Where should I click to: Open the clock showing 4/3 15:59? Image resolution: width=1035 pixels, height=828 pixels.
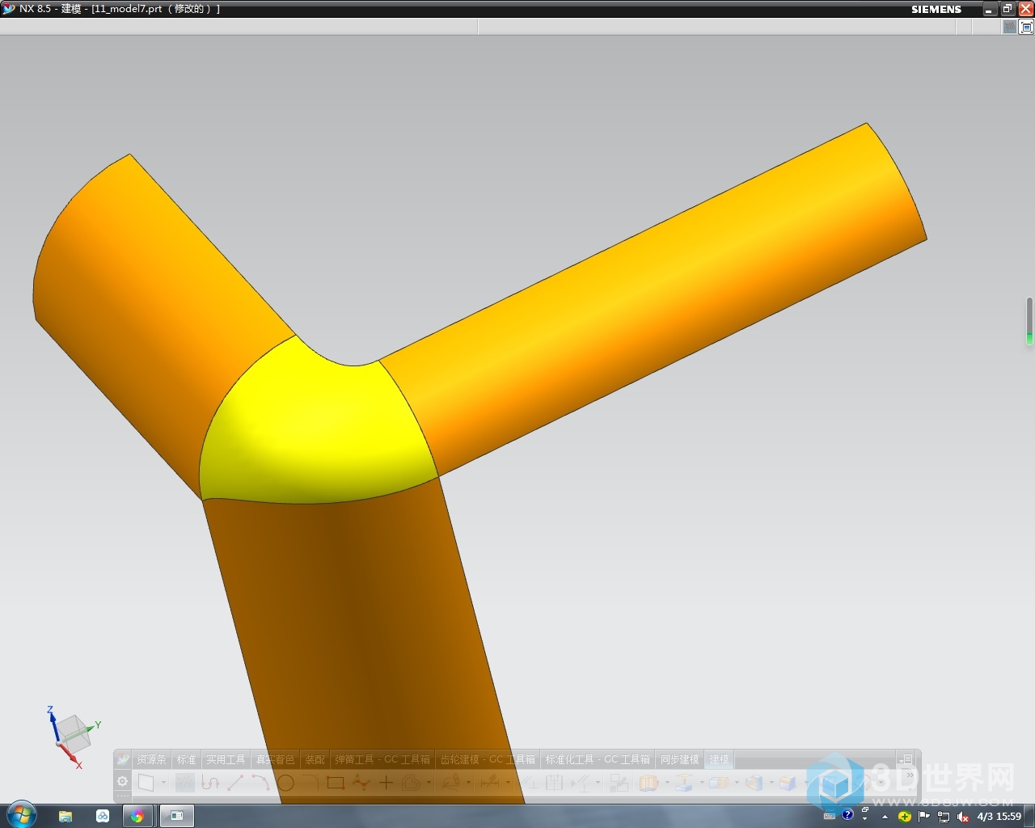pyautogui.click(x=999, y=817)
